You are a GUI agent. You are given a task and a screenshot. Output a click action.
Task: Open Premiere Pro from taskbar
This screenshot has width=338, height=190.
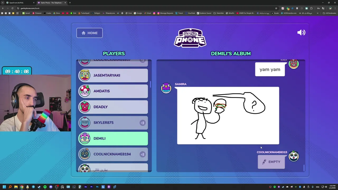pyautogui.click(x=91, y=187)
